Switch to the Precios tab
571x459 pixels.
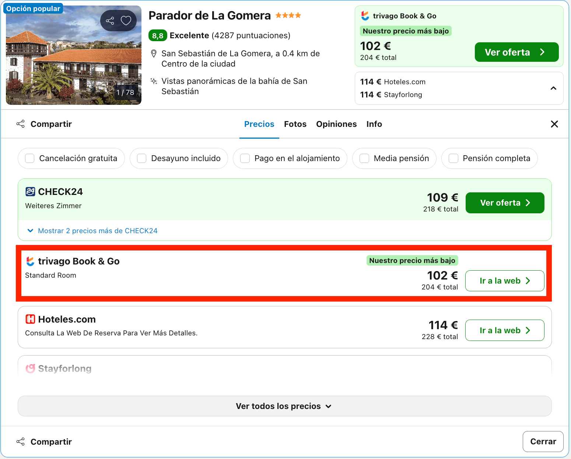pyautogui.click(x=259, y=124)
